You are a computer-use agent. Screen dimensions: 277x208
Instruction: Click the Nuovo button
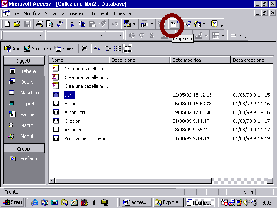pyautogui.click(x=65, y=48)
